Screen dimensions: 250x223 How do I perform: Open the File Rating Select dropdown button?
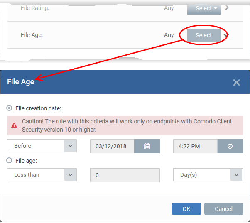click(x=204, y=8)
